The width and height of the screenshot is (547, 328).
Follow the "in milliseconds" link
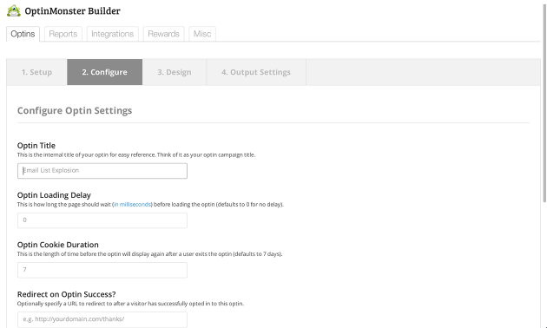pos(133,204)
